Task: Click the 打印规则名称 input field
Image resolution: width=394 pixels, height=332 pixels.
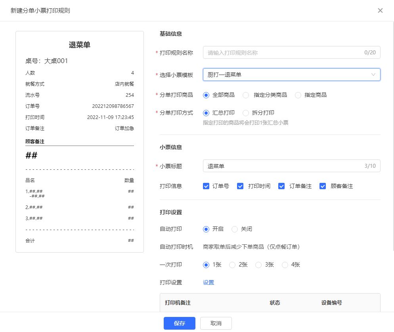Action: pyautogui.click(x=291, y=53)
